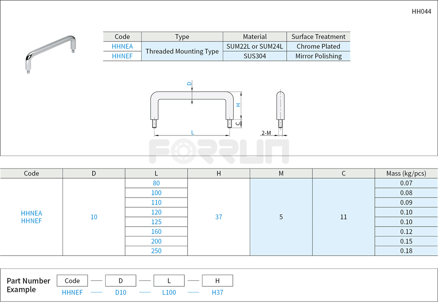Screen dimensions: 438x303
Task: Select the Mass header column cell
Action: 406,173
